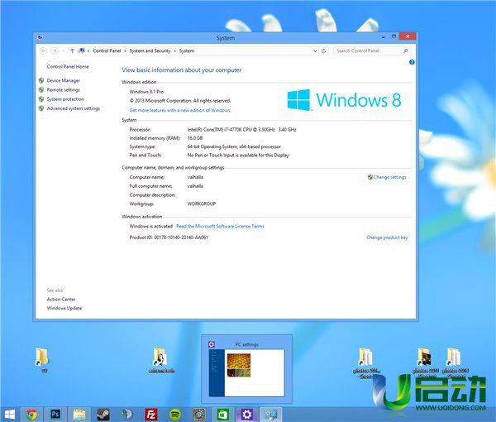The height and width of the screenshot is (422, 496).
Task: Click the Change product key link
Action: (x=387, y=237)
